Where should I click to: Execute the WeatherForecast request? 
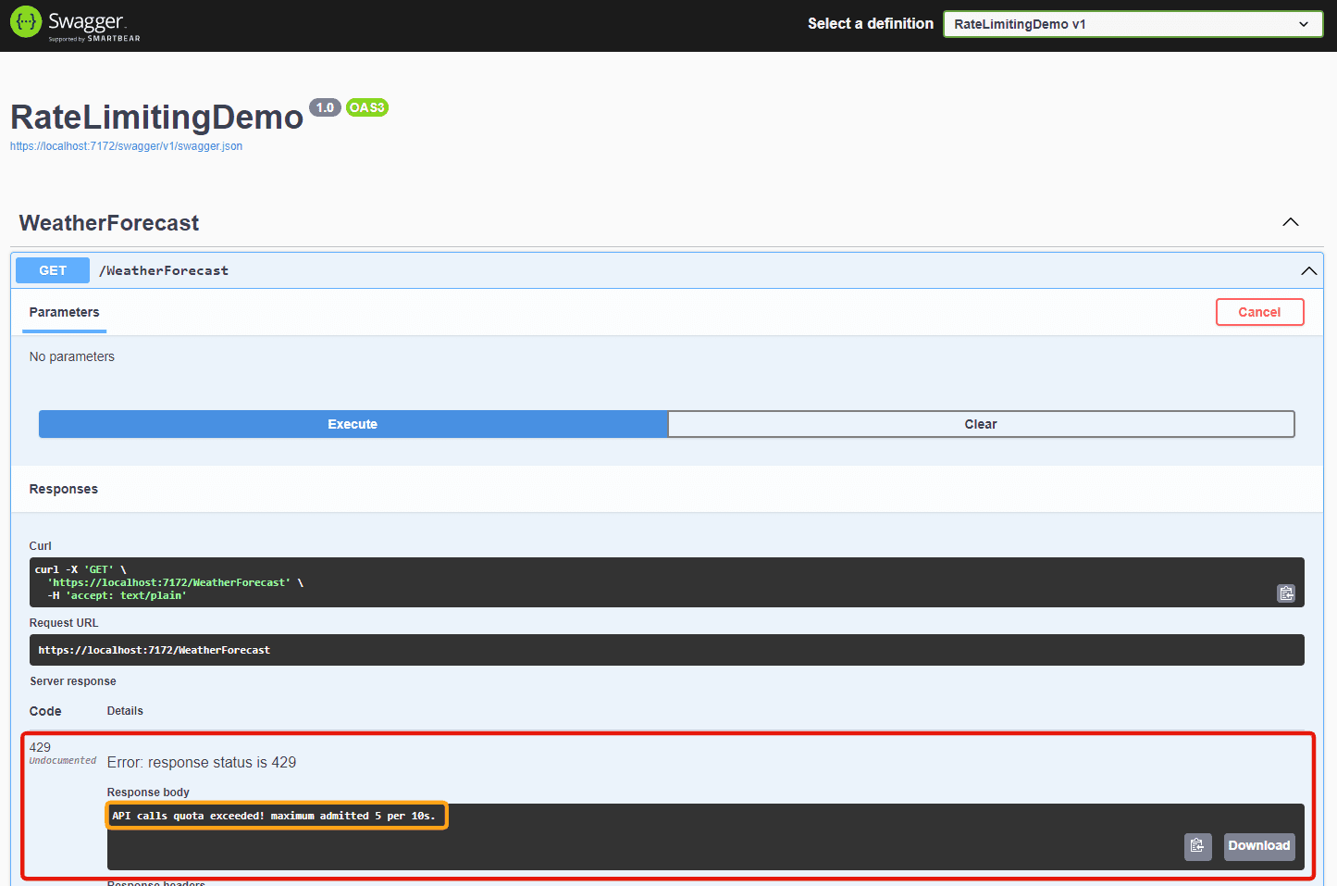coord(353,424)
